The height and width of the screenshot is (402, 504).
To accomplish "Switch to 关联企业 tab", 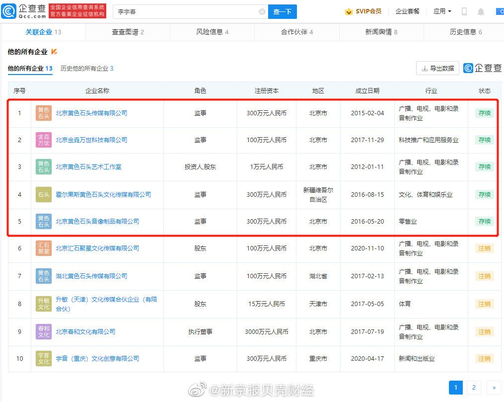I will (43, 32).
